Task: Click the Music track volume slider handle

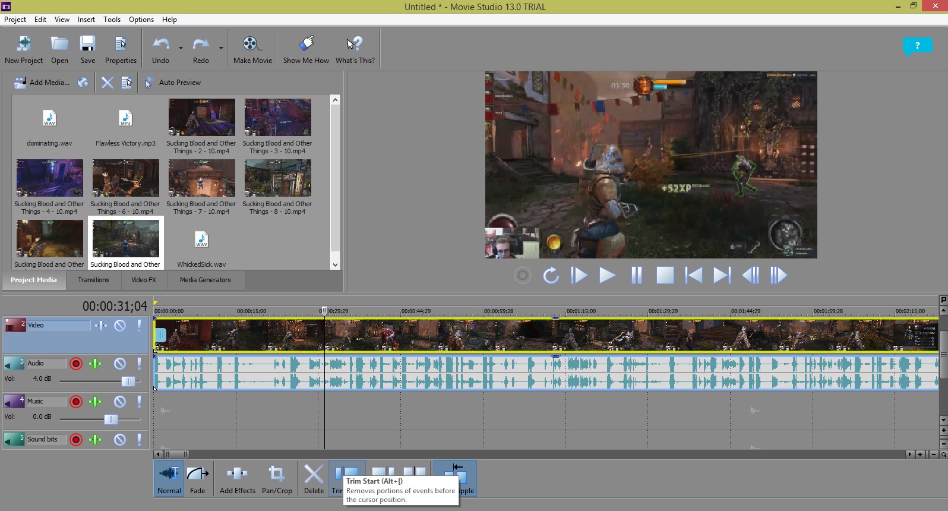Action: (x=111, y=419)
